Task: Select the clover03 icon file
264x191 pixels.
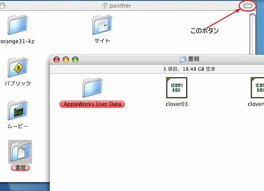Action: [x=177, y=88]
